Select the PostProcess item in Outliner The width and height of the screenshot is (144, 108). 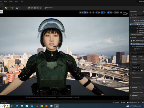pos(140,28)
